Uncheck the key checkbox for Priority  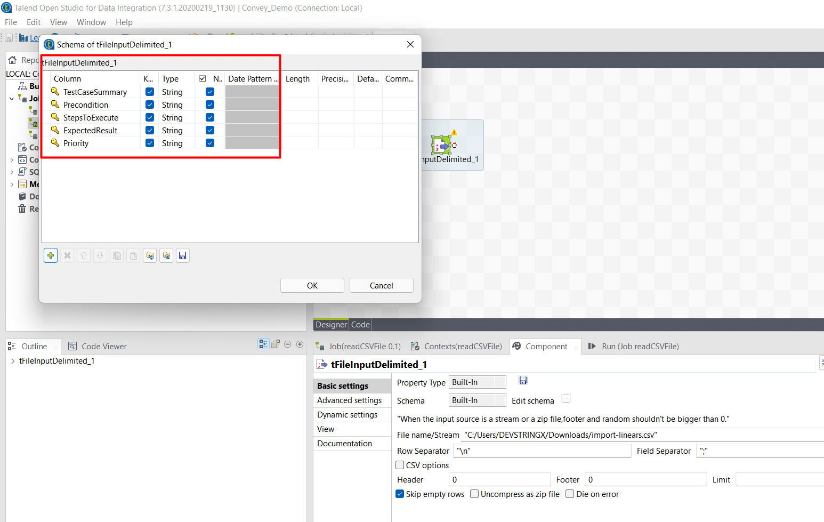[149, 142]
